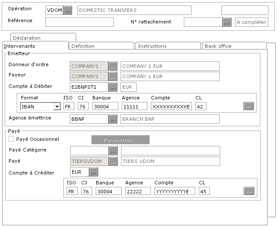Viewport: 277px width, 227px height.
Task: Click the Emetteur Compte field with XXXXXXXXXXE
Action: (171, 107)
